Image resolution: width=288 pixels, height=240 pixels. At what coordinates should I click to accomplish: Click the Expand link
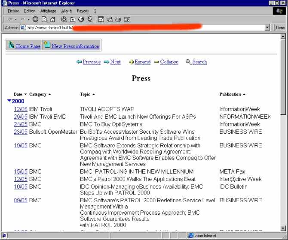(143, 62)
